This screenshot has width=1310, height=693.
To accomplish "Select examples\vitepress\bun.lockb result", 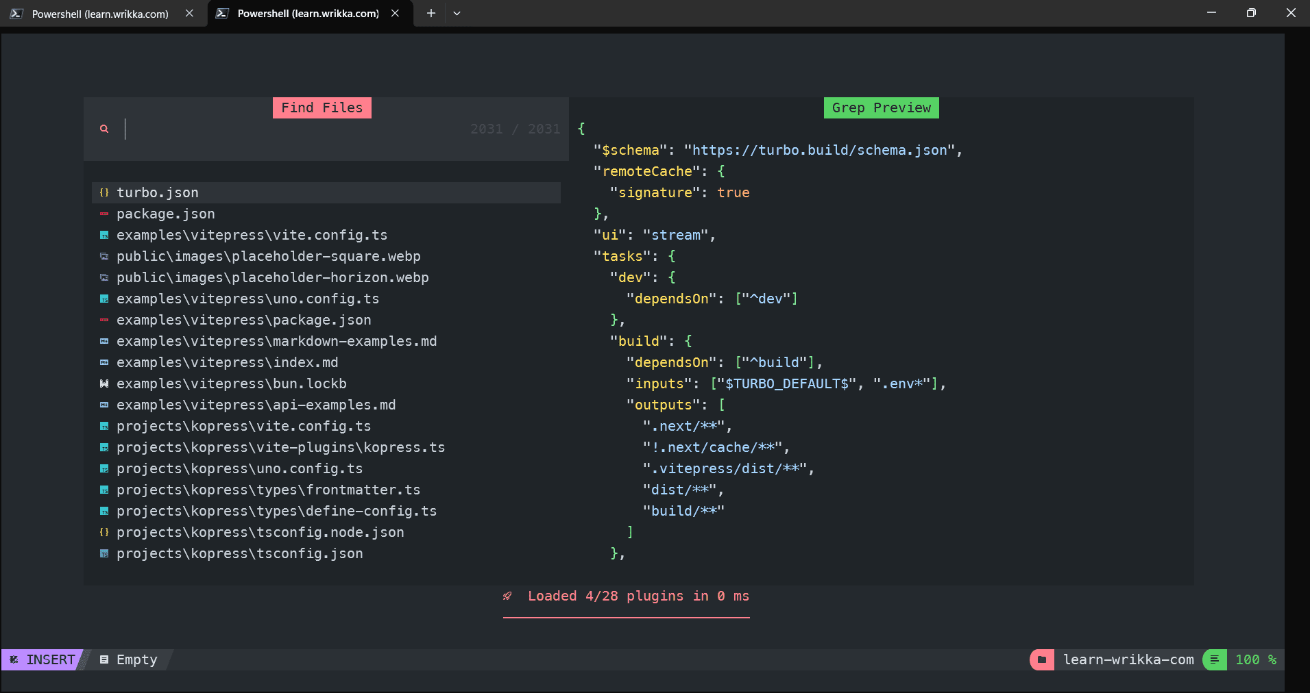I will pyautogui.click(x=326, y=383).
